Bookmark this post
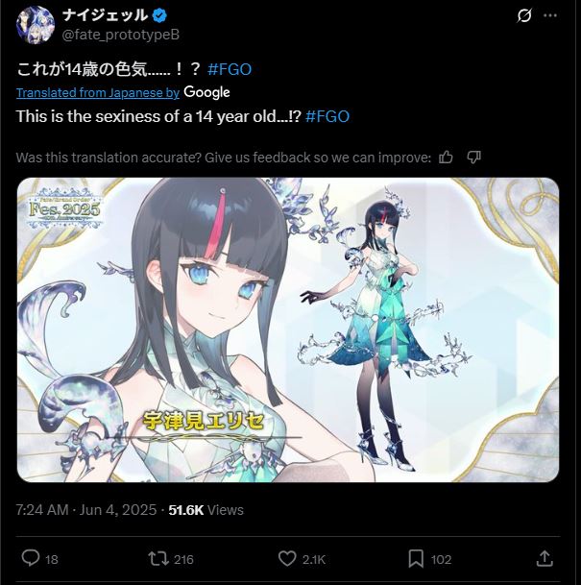 (x=416, y=559)
